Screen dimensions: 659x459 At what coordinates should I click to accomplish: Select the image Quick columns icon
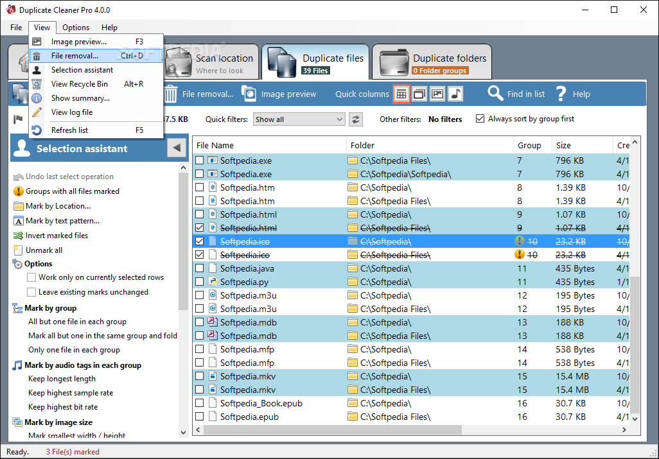pyautogui.click(x=437, y=94)
